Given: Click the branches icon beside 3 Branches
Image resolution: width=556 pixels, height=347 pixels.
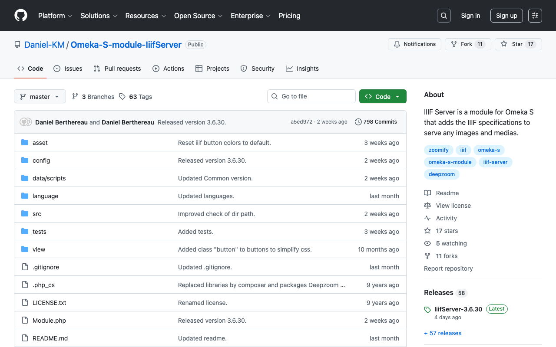Looking at the screenshot, I should [75, 97].
